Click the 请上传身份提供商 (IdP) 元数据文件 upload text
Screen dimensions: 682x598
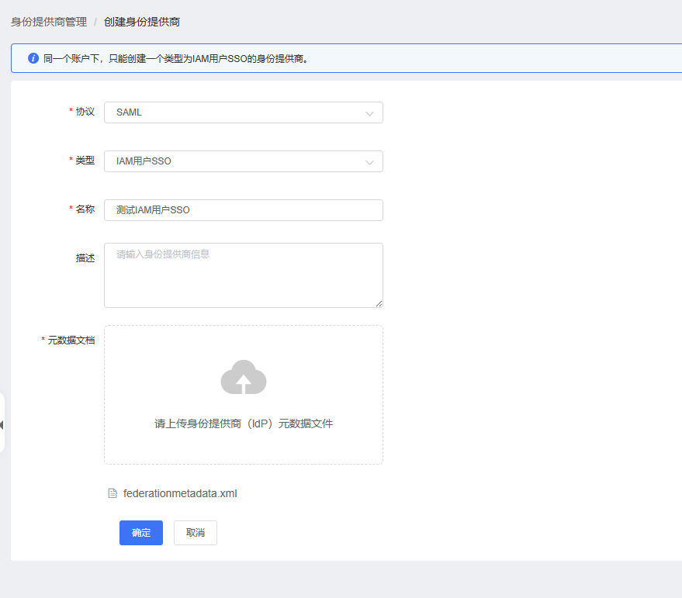(244, 423)
